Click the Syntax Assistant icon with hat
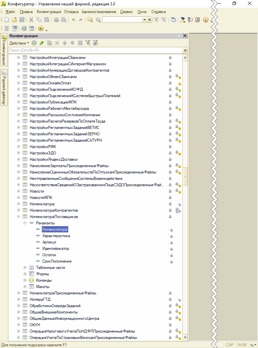Screen dimensions: 258x348 pos(182,20)
